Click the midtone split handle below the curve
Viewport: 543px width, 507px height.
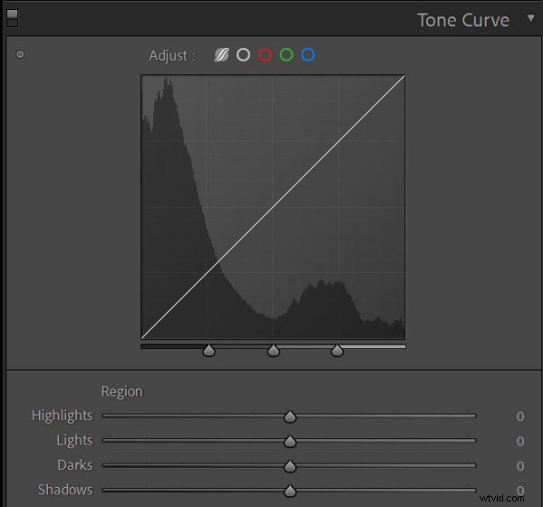click(273, 351)
